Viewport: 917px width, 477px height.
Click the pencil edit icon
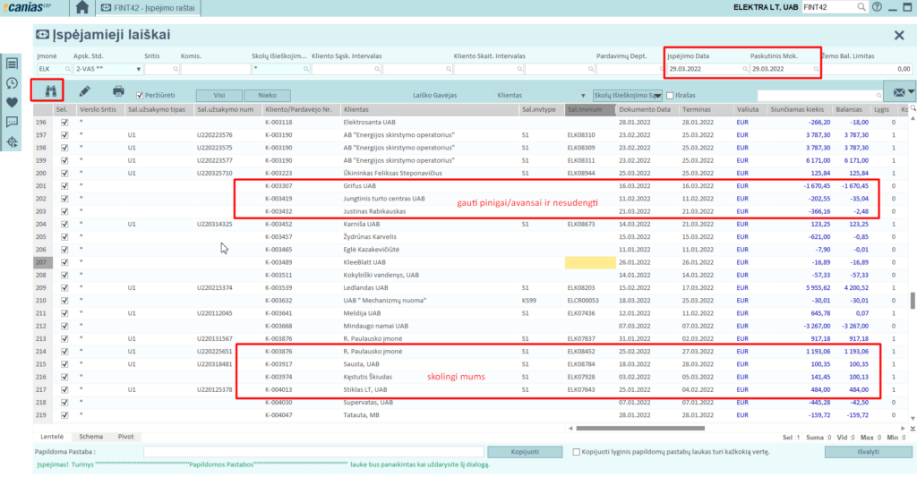pyautogui.click(x=84, y=90)
